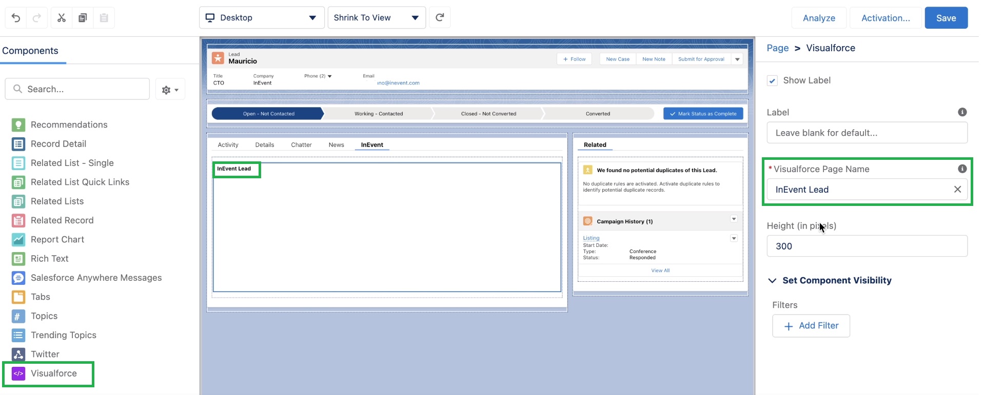Select the Recommendations component icon
984x395 pixels.
pos(18,125)
